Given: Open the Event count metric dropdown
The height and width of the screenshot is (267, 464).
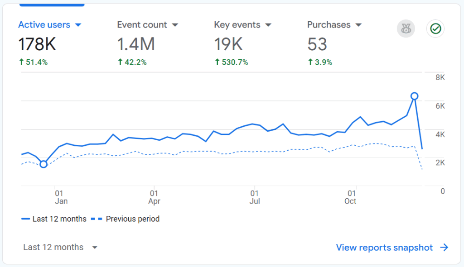Looking at the screenshot, I should click(176, 25).
